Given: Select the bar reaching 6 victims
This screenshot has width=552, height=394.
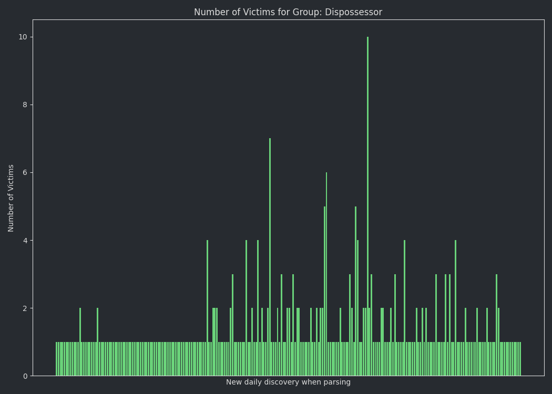Looking at the screenshot, I should tap(326, 274).
